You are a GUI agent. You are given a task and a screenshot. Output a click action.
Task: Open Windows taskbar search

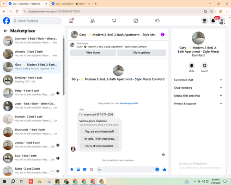click(13, 181)
